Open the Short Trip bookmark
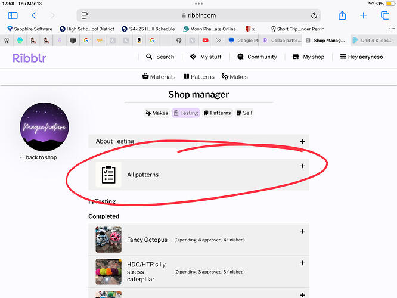This screenshot has width=397, height=298. point(297,29)
